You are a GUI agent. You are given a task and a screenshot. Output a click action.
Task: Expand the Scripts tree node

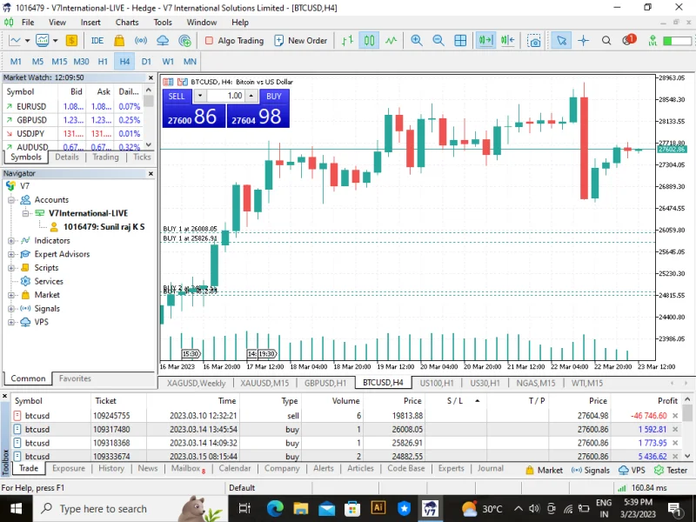11,268
